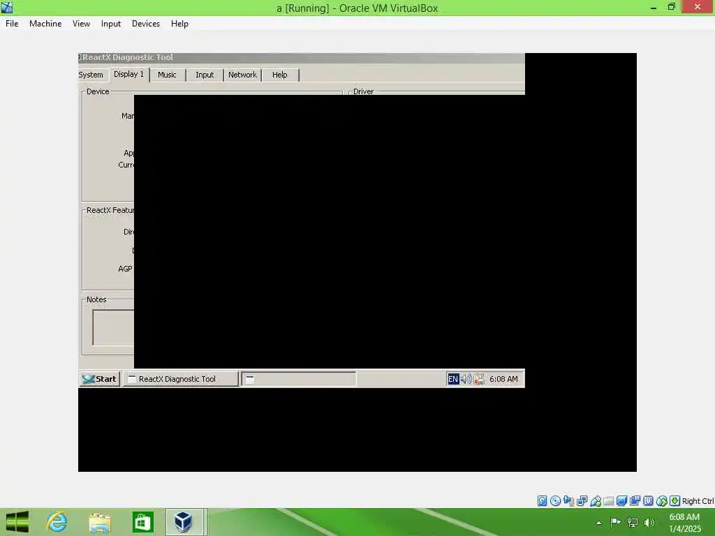715x536 pixels.
Task: Click the untitled second guest taskbar button
Action: (x=299, y=379)
